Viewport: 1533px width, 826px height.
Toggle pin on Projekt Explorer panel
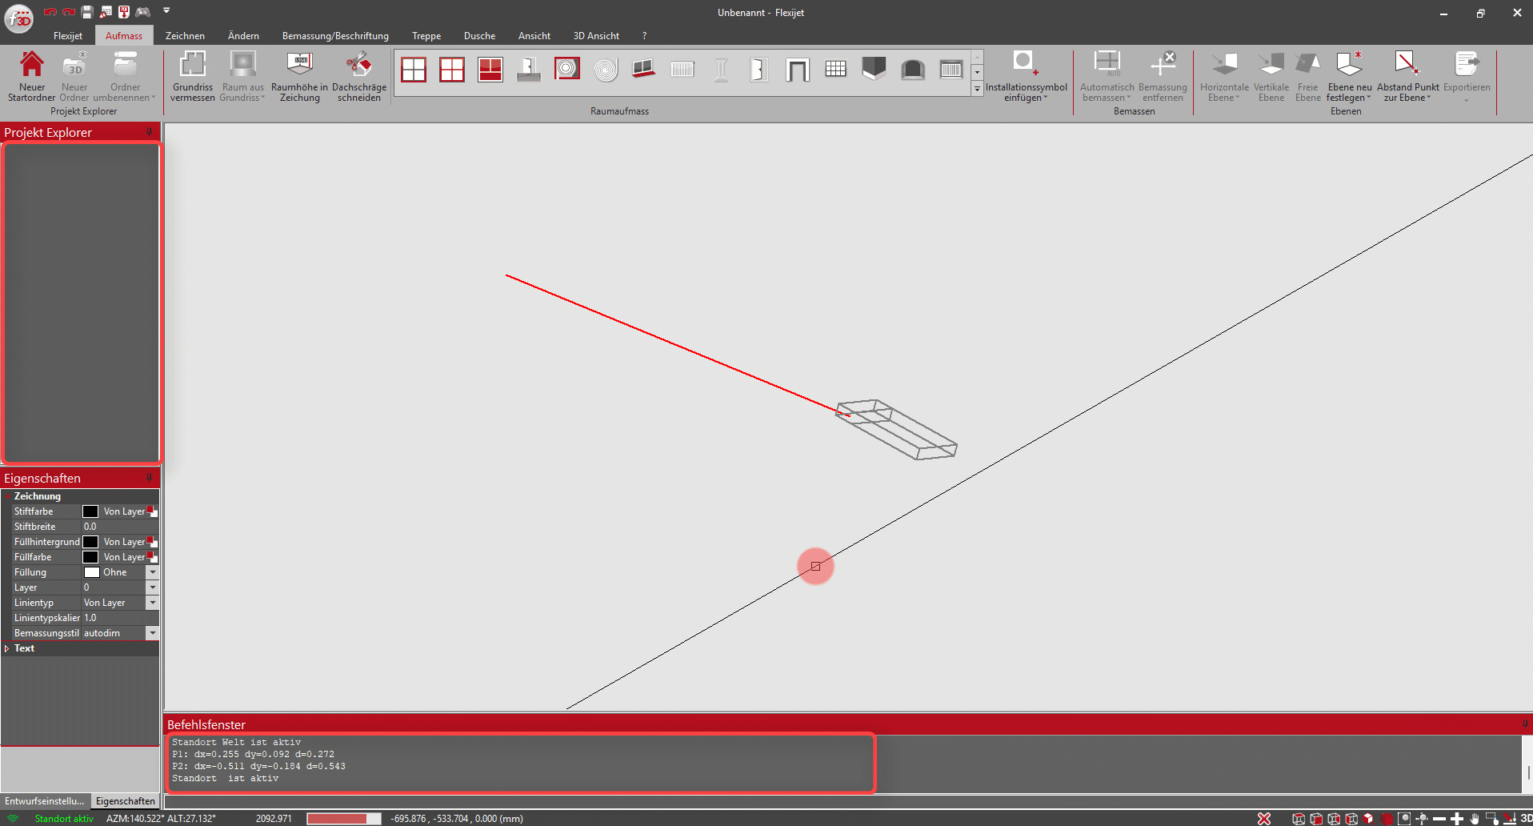(x=149, y=132)
